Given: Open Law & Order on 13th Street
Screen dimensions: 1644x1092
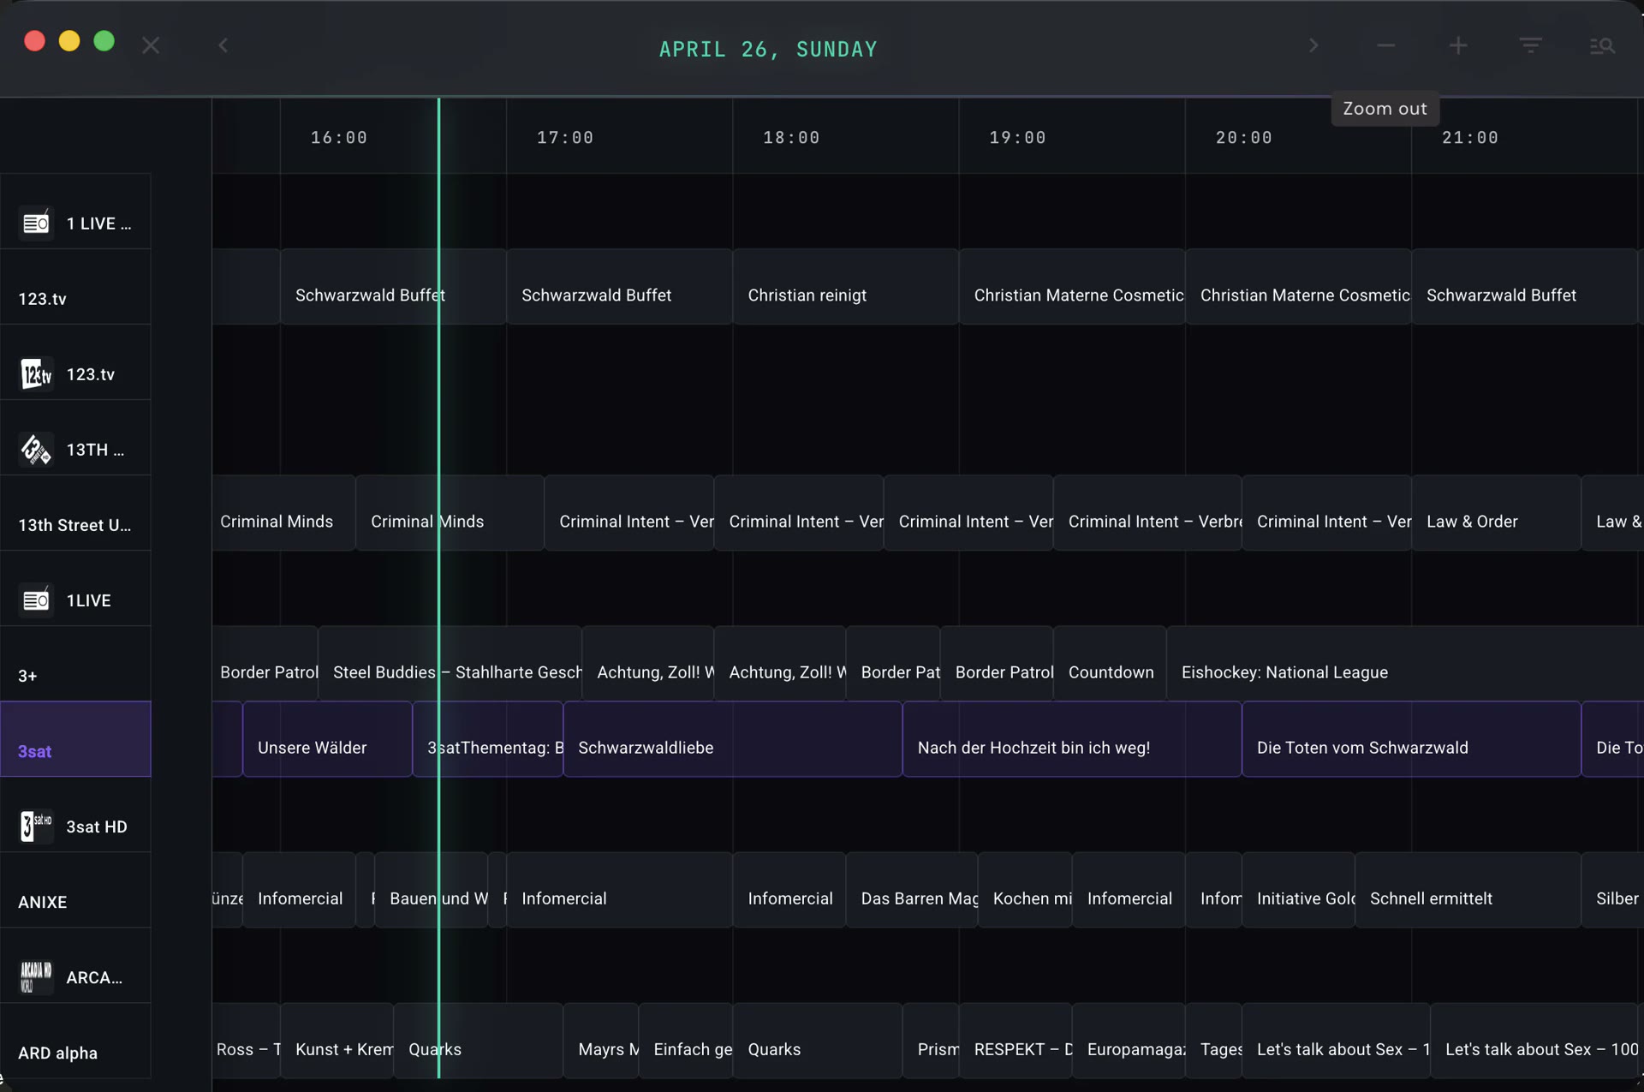Looking at the screenshot, I should pos(1497,513).
